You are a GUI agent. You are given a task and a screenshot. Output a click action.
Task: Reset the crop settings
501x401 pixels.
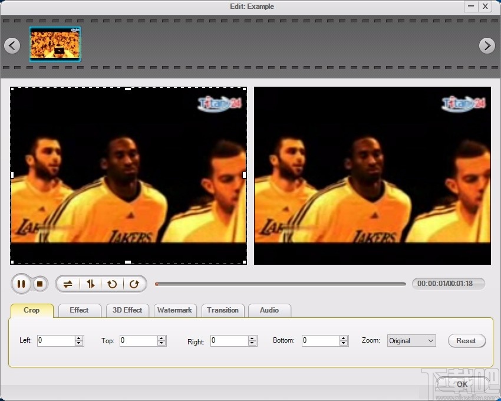[x=466, y=340]
